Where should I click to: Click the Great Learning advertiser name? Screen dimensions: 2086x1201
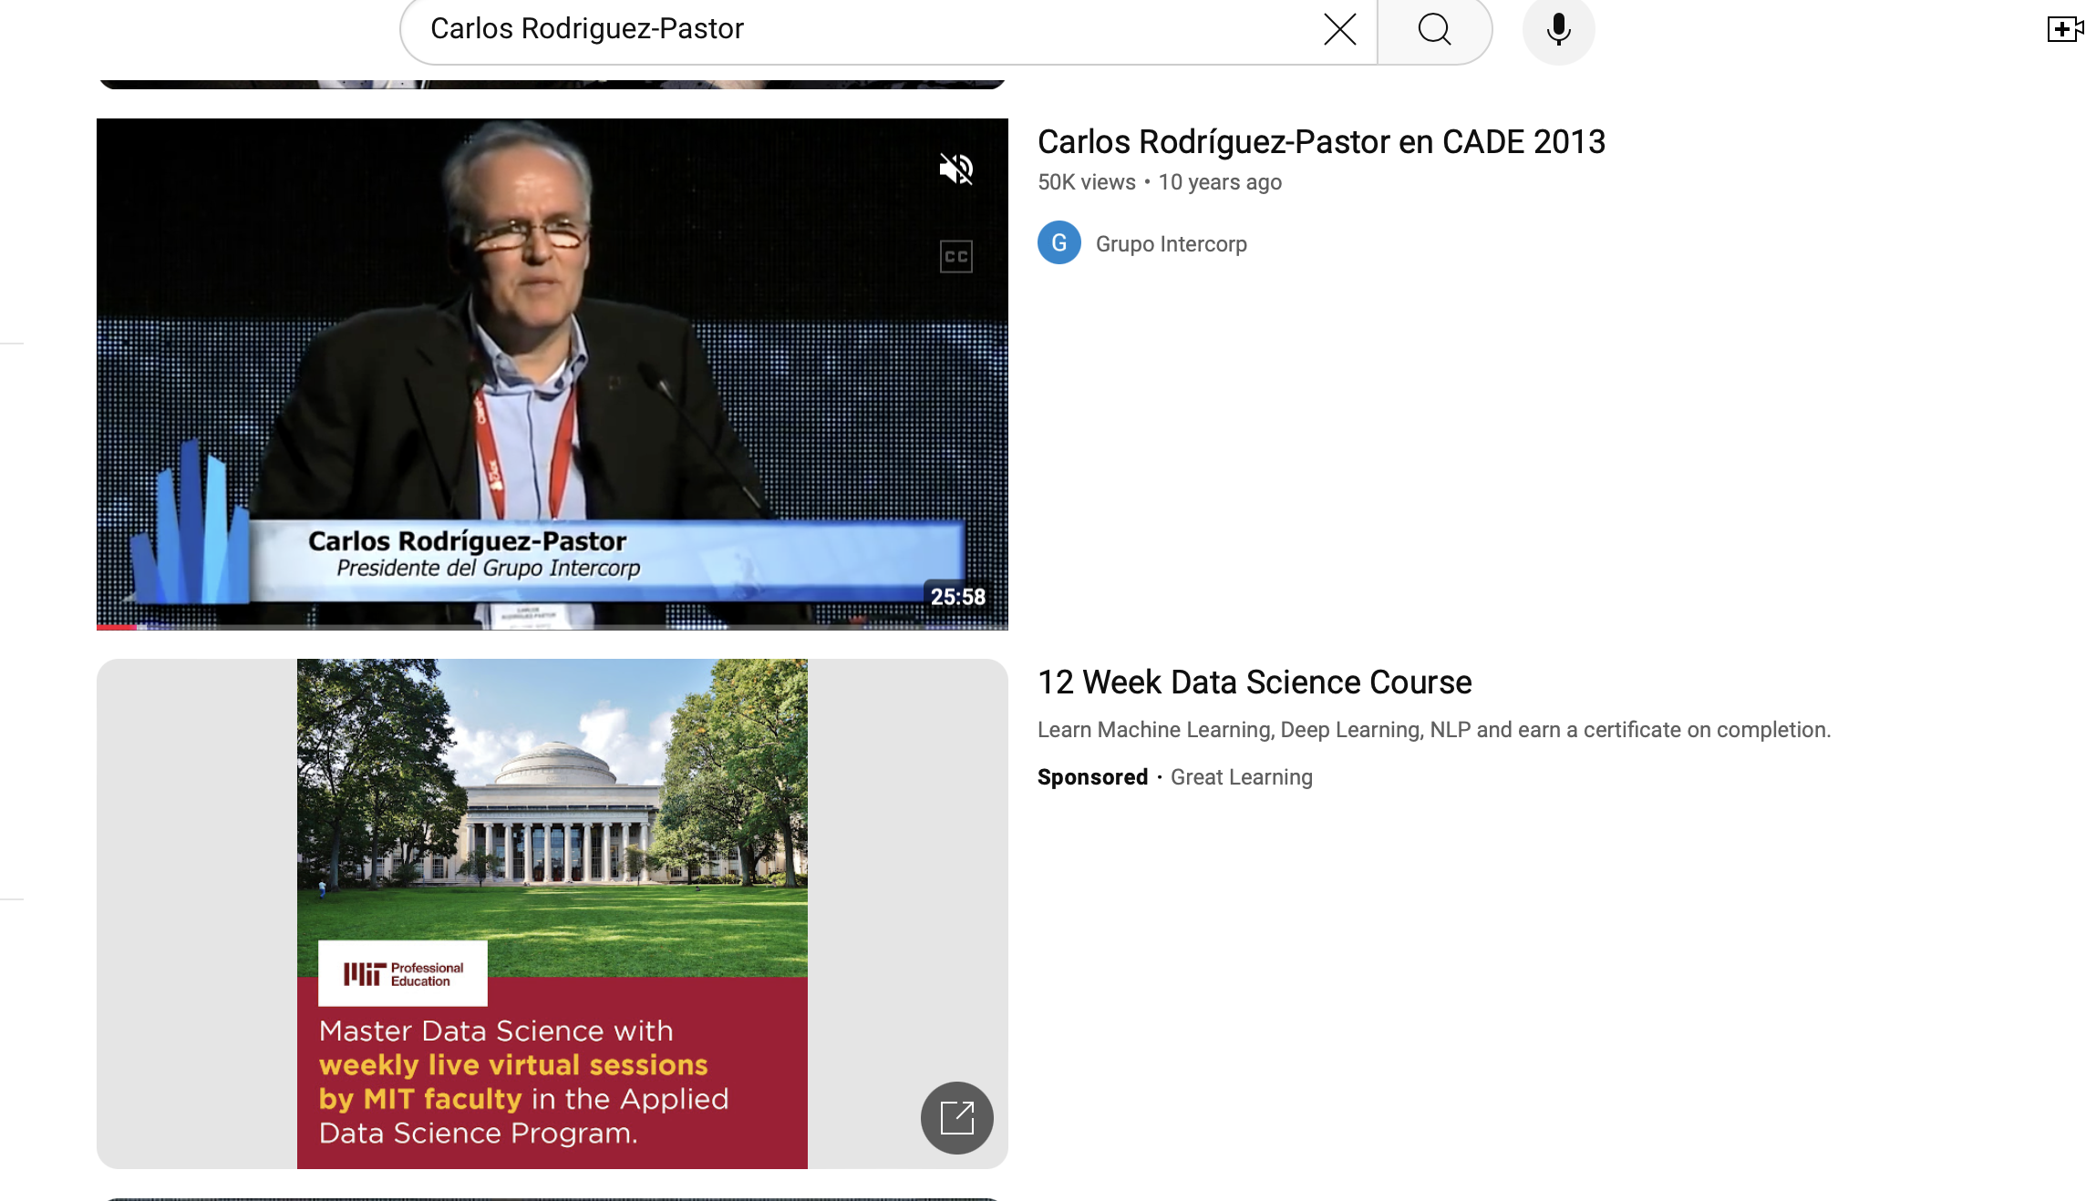(x=1241, y=777)
